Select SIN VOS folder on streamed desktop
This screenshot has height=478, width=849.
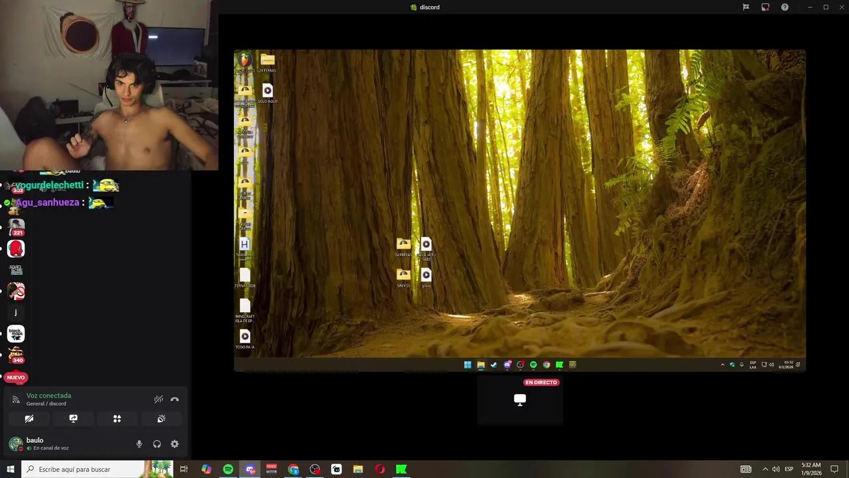click(403, 278)
